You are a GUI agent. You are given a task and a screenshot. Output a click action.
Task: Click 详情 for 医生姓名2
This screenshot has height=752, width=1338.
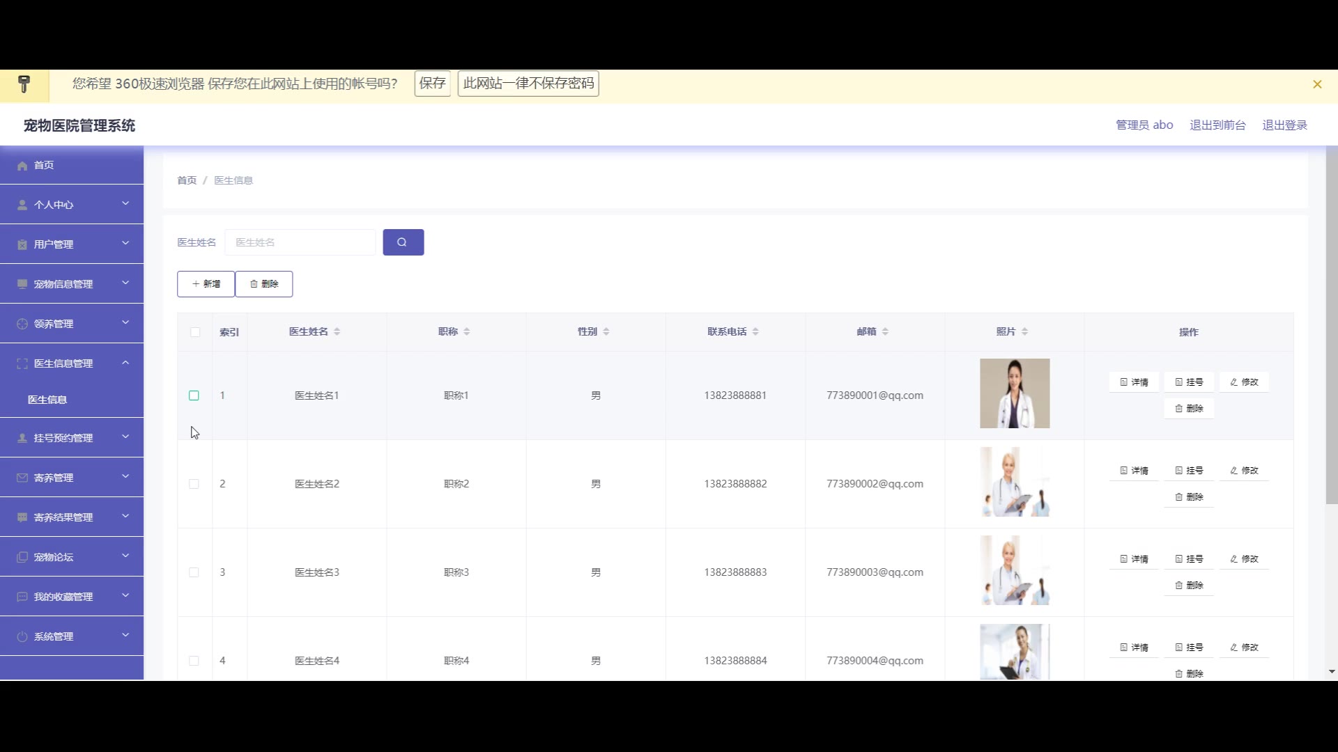(1134, 471)
